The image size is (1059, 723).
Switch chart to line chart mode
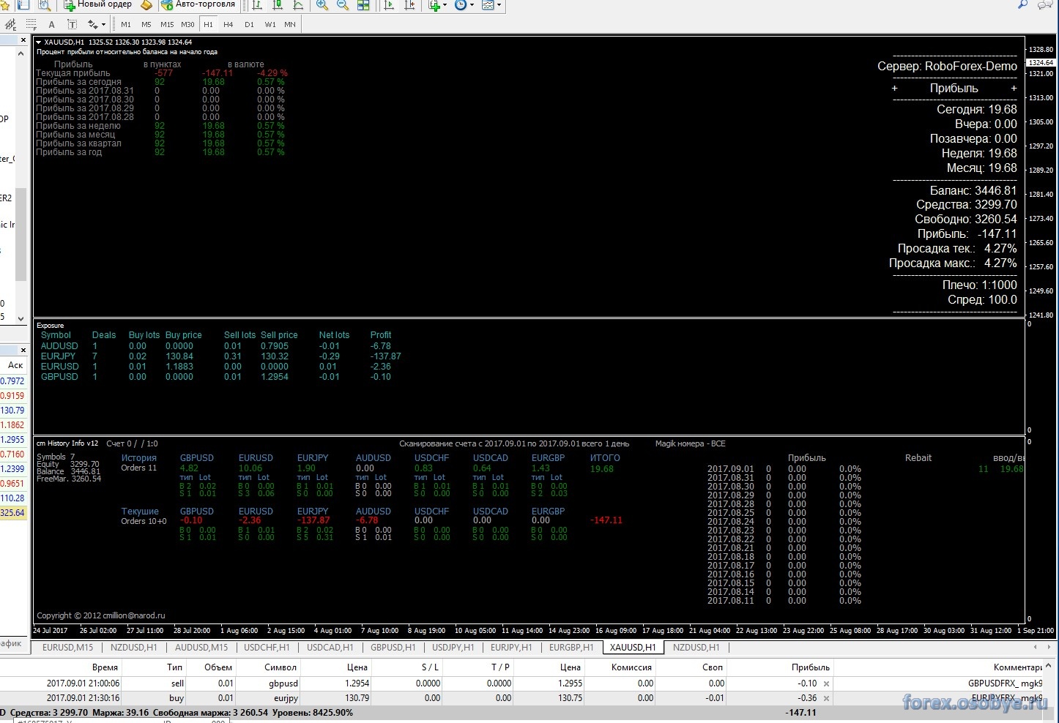coord(298,5)
